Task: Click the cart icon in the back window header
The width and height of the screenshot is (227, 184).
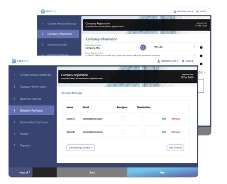Action: click(x=196, y=11)
